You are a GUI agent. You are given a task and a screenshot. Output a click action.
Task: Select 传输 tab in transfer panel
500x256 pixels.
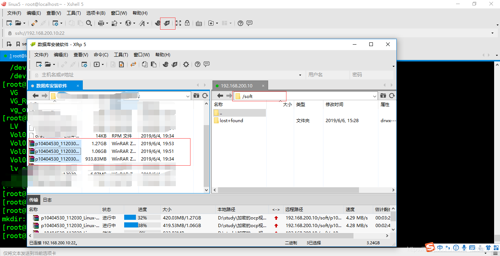34,200
